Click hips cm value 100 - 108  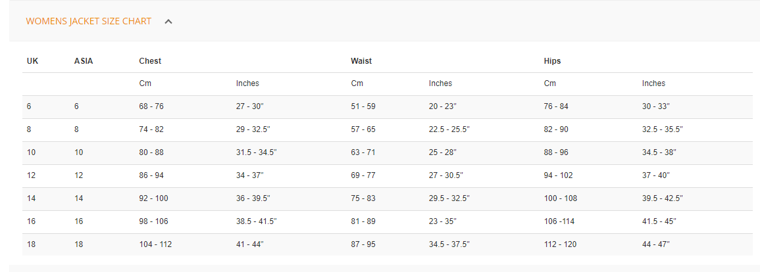click(559, 198)
